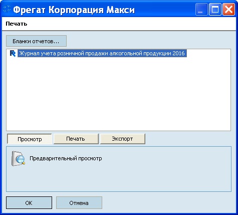Click the report icon beside Журнал учета
The height and width of the screenshot is (215, 238).
click(13, 53)
